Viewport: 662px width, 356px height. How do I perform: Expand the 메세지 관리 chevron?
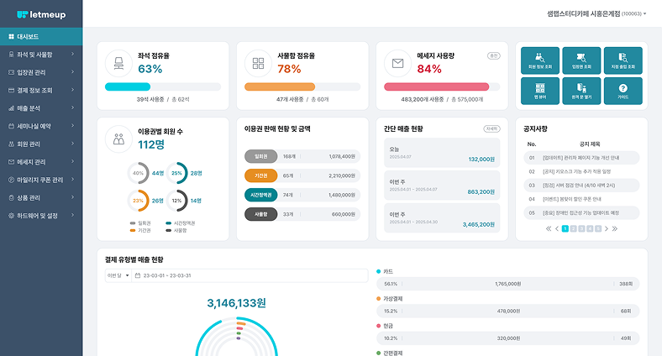[x=72, y=161]
